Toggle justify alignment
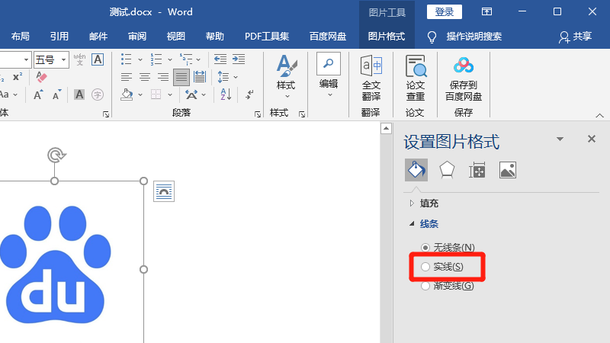 pyautogui.click(x=181, y=77)
